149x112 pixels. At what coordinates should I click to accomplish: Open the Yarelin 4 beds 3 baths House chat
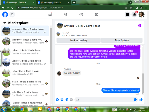[x=25, y=103]
